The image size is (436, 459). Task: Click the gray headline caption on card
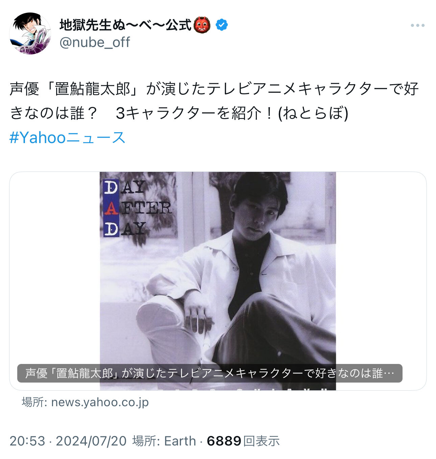[x=210, y=373]
